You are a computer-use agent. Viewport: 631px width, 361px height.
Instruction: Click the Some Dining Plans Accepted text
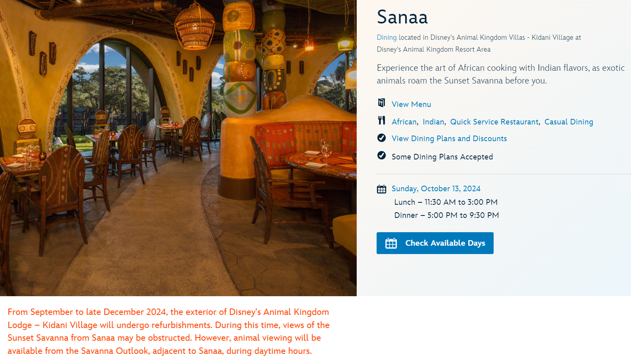442,157
